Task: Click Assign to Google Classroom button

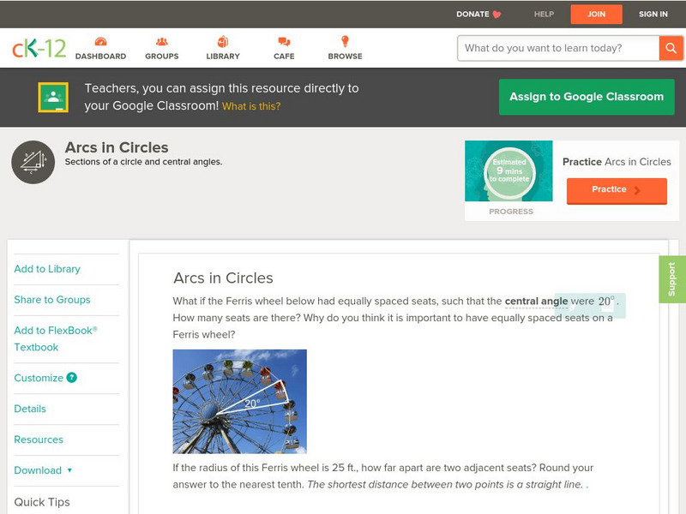Action: (587, 97)
